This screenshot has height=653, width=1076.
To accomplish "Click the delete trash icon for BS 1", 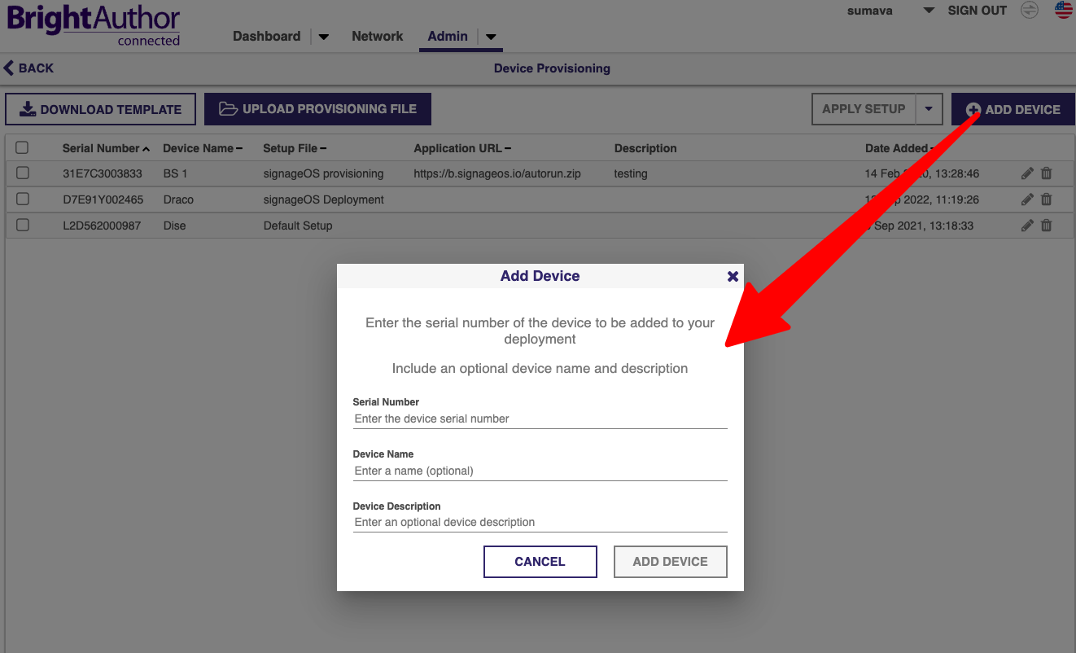I will pos(1047,173).
